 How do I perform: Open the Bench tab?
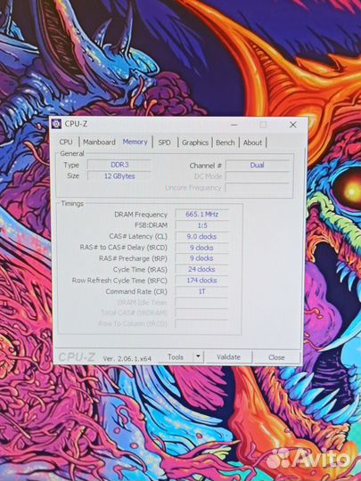click(226, 143)
